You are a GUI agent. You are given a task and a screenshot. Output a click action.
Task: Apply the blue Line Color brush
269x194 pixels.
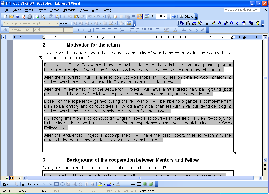tap(109, 184)
